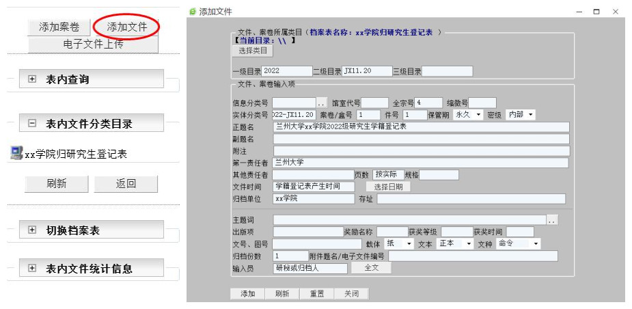
Task: Click the browse button beside 信息分类号
Action: (x=322, y=103)
